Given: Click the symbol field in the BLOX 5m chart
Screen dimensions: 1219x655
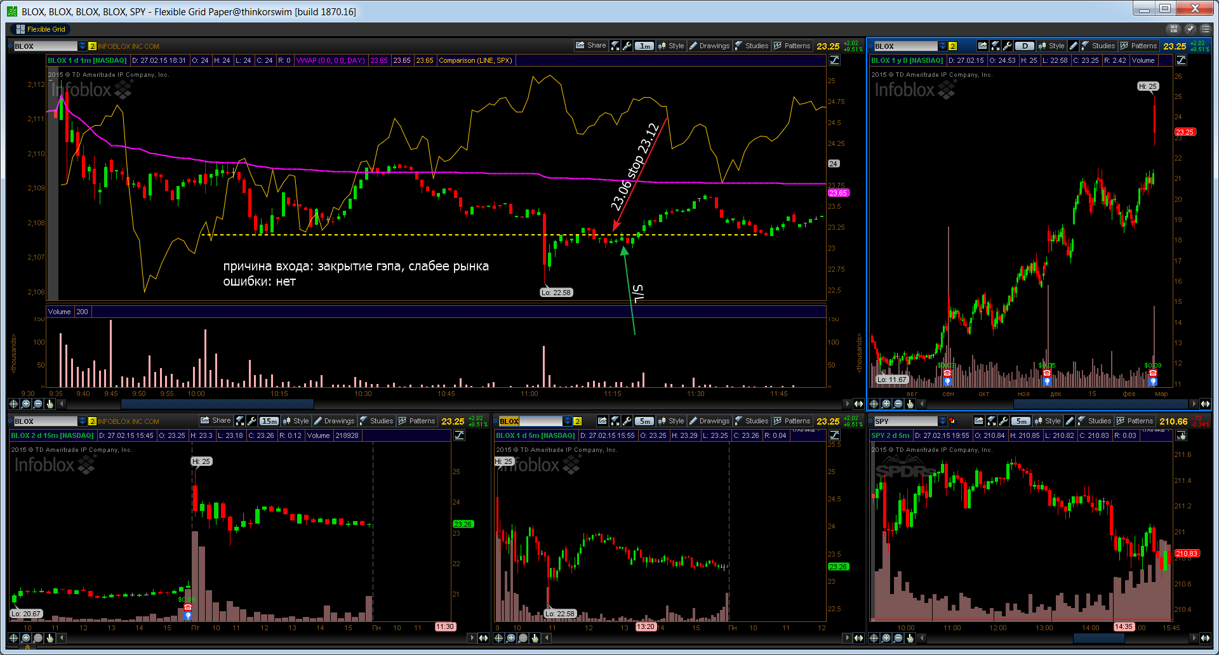Looking at the screenshot, I should coord(531,421).
